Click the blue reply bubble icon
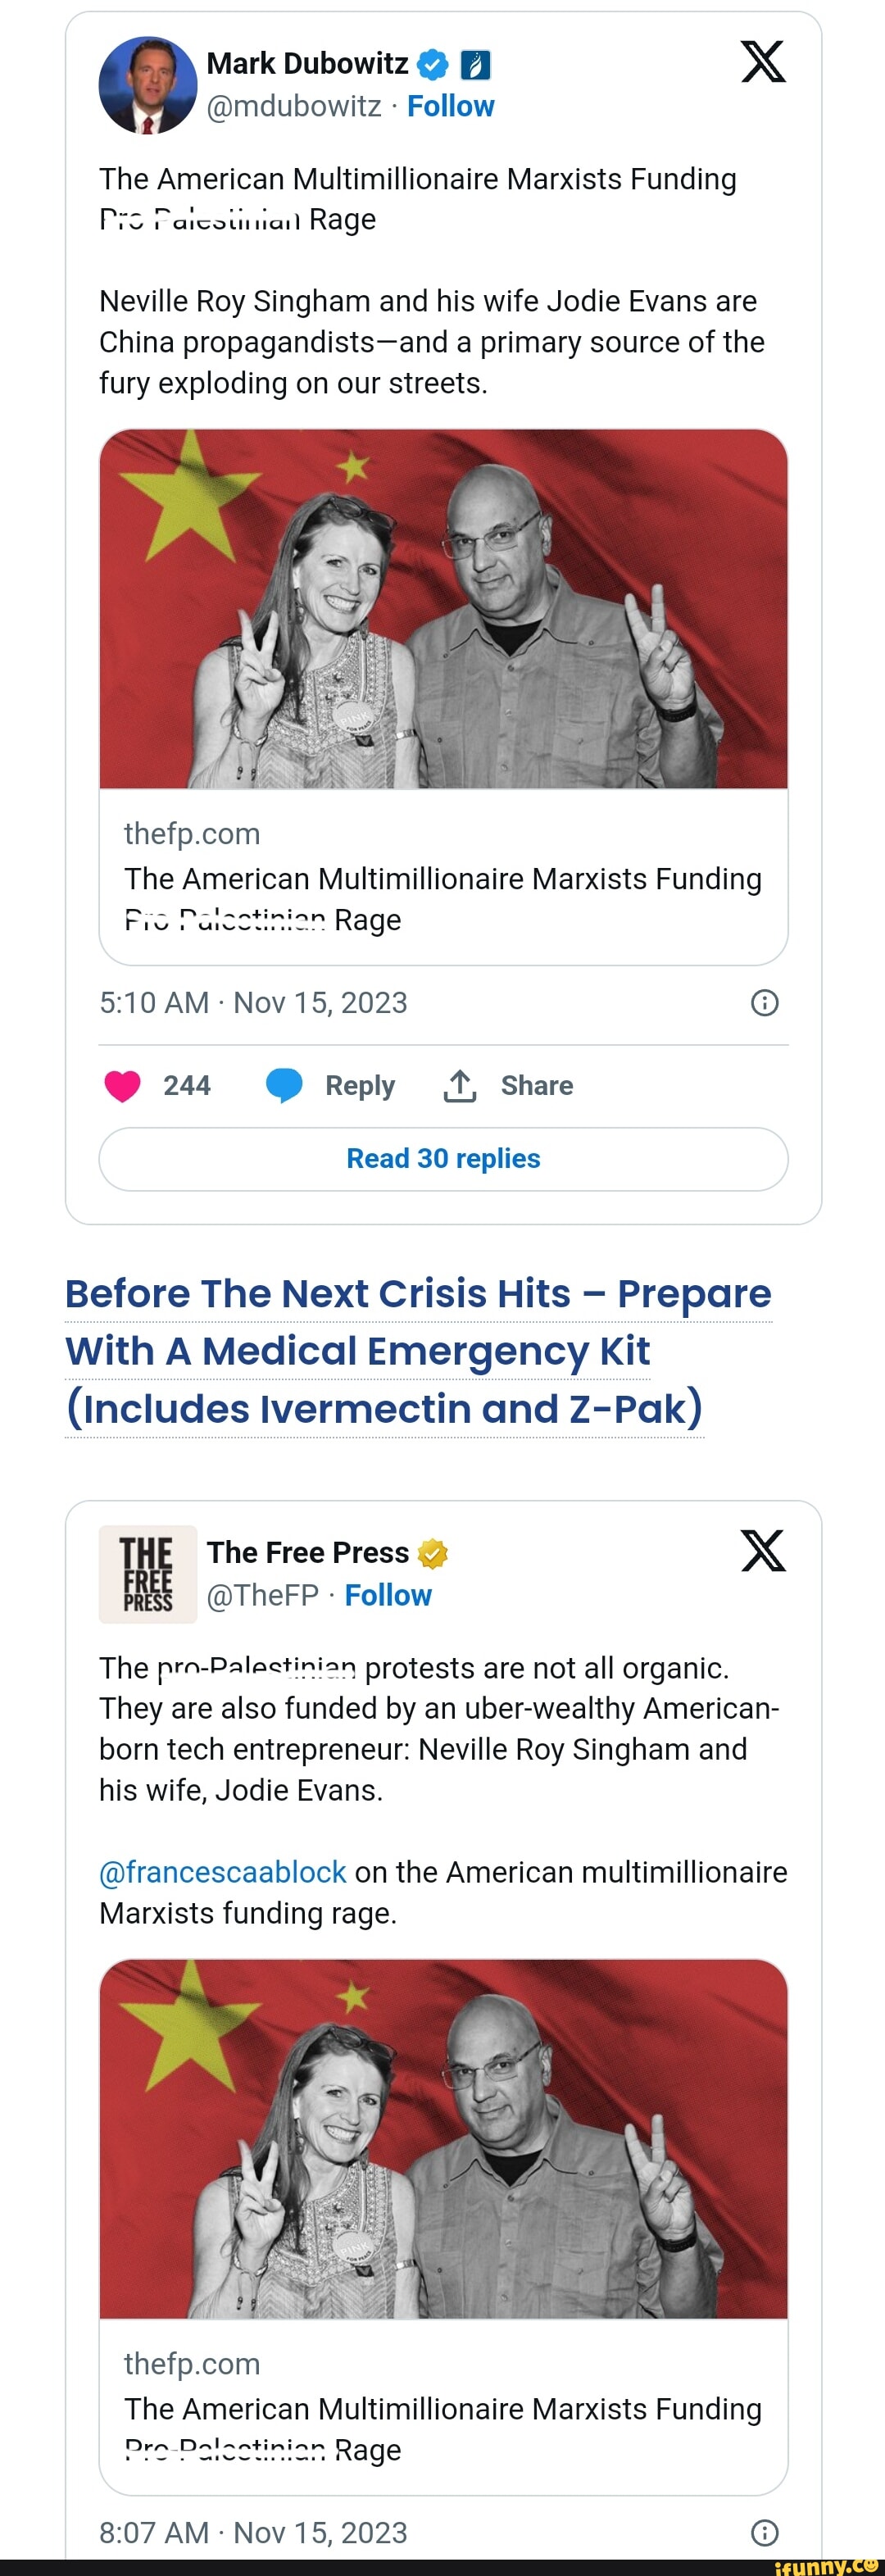The image size is (885, 2576). pos(284,1085)
